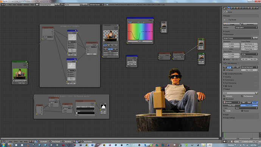Select the texture node tree type icon
The height and width of the screenshot is (147, 261).
(33, 141)
